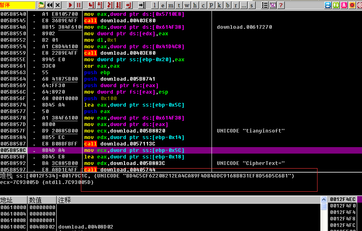Open the Help question mark icon
This screenshot has width=362, height=231.
pyautogui.click(x=281, y=5)
